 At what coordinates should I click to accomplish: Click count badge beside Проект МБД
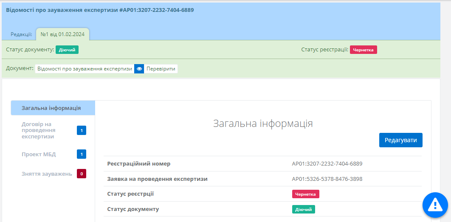[x=82, y=154]
